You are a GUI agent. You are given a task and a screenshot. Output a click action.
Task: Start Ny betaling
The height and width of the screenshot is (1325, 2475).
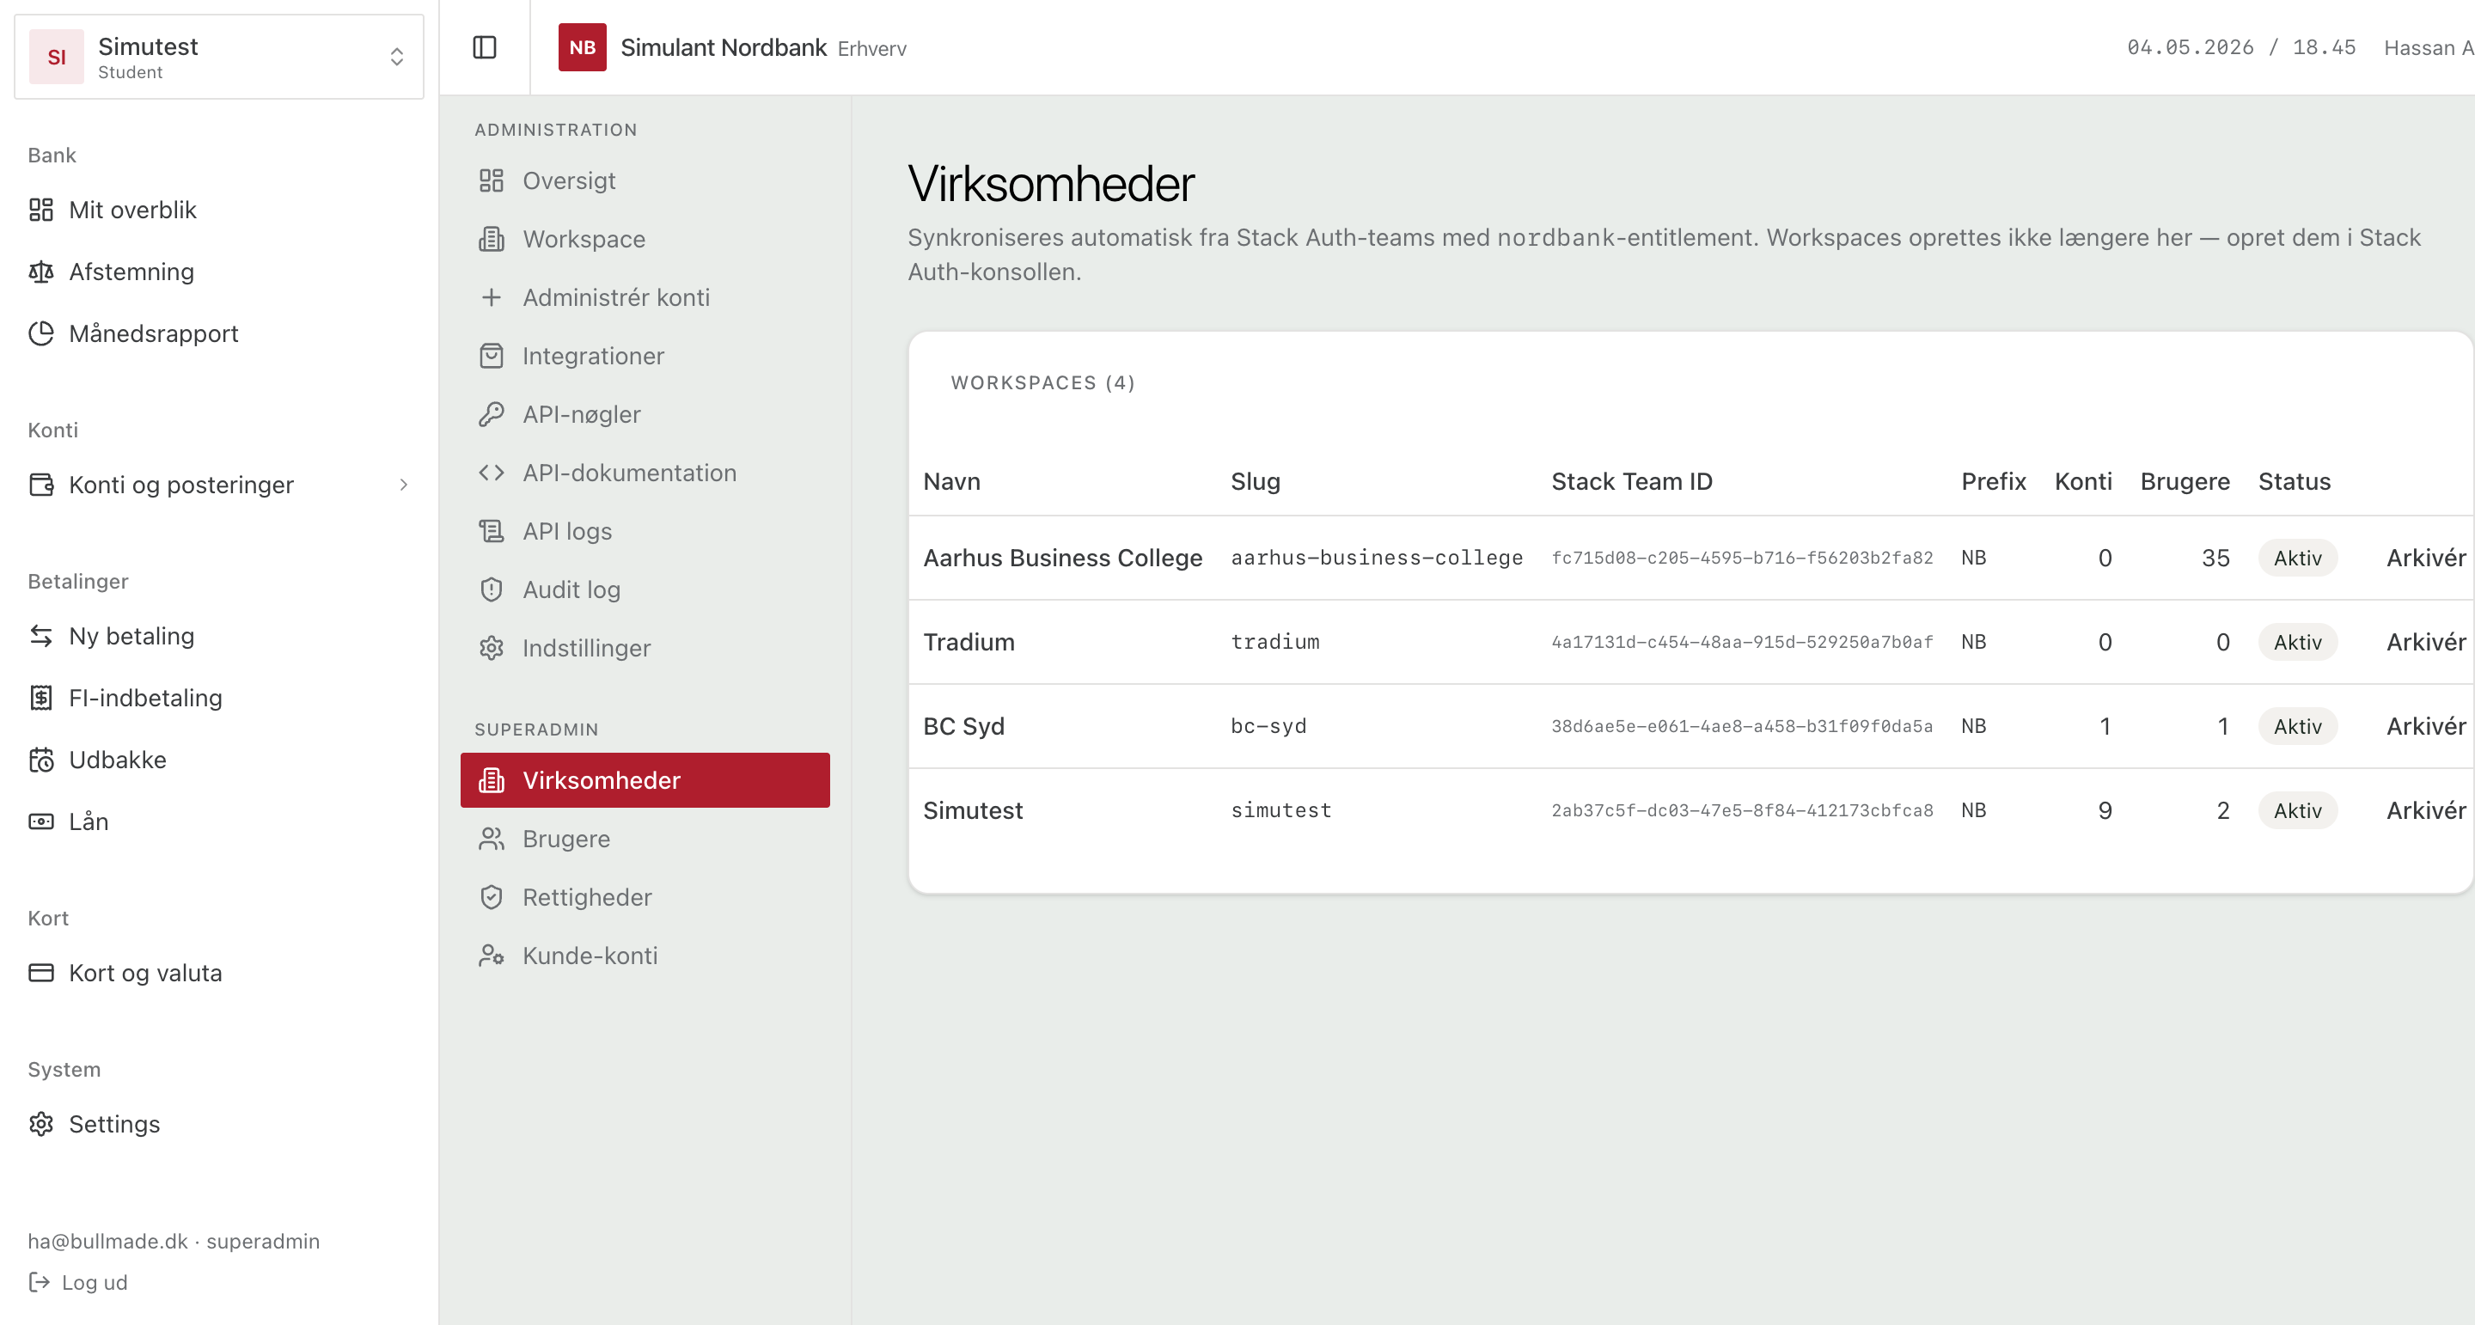click(131, 636)
